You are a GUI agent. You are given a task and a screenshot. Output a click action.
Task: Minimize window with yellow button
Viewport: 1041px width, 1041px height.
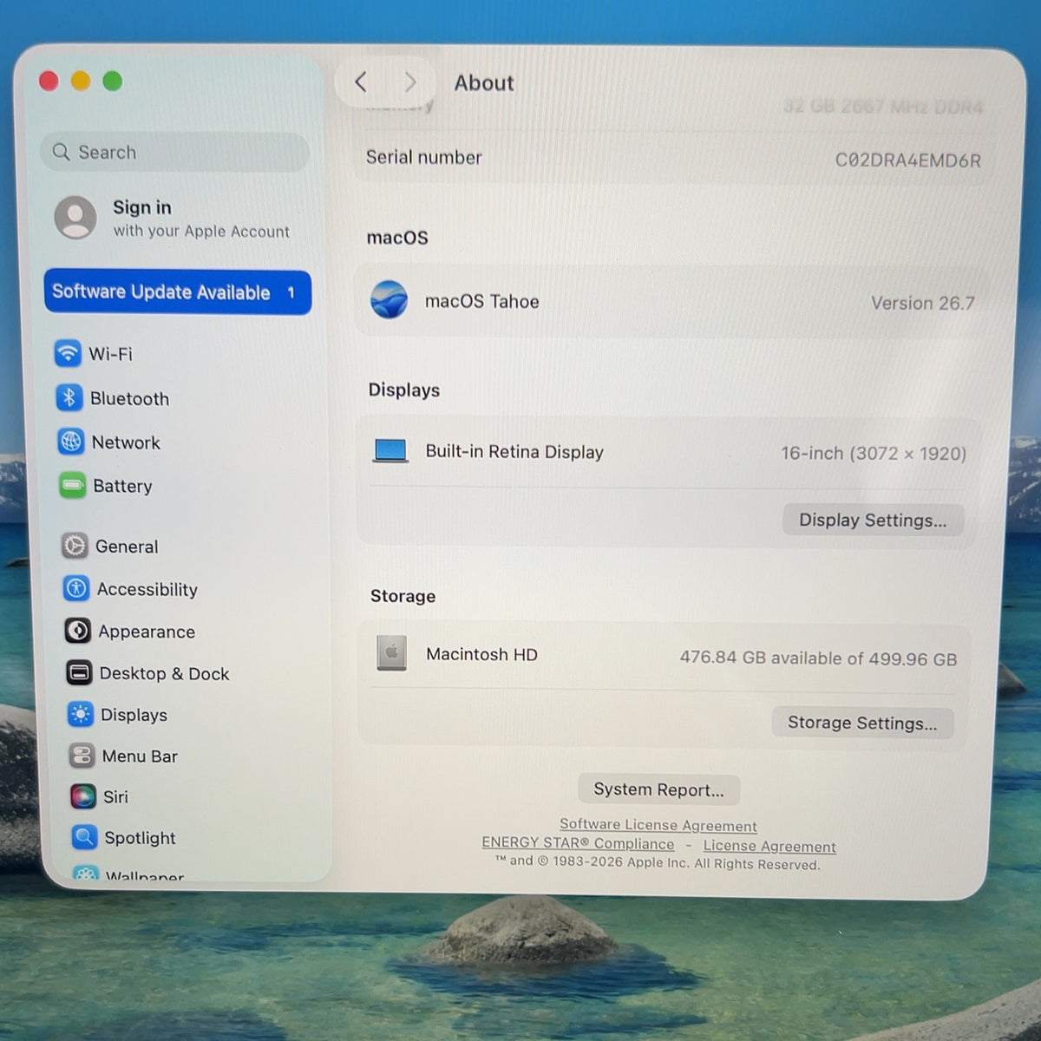point(81,81)
